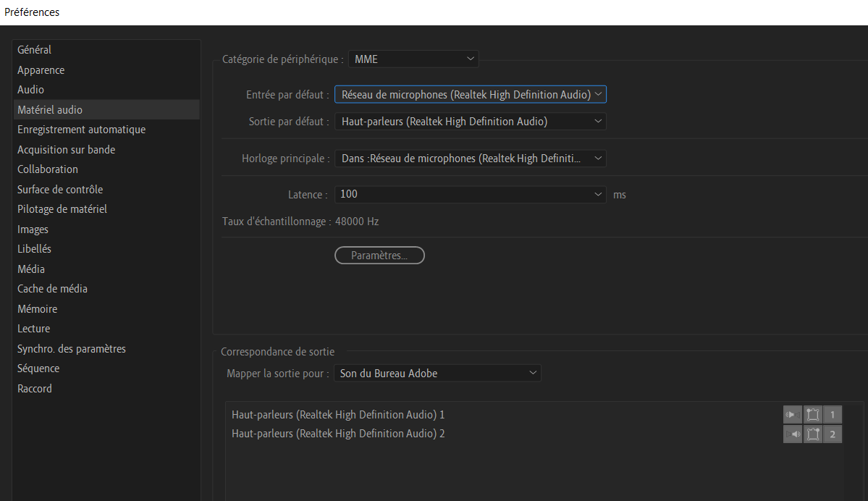This screenshot has height=501, width=868.
Task: Open the Sortie par défaut dropdown
Action: pos(470,122)
